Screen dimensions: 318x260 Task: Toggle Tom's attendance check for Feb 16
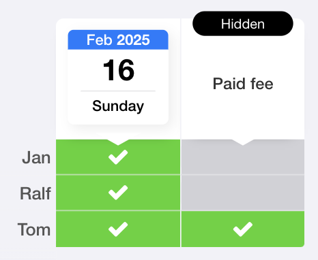point(118,229)
